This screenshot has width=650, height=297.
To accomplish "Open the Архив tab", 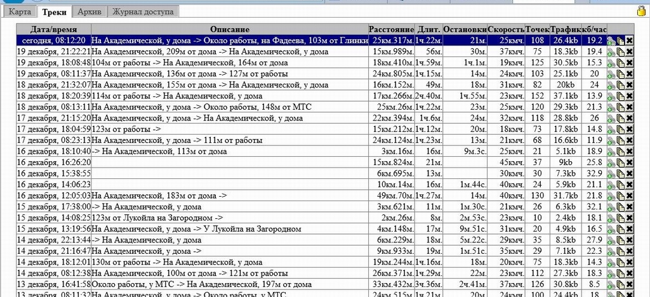I will pyautogui.click(x=88, y=11).
